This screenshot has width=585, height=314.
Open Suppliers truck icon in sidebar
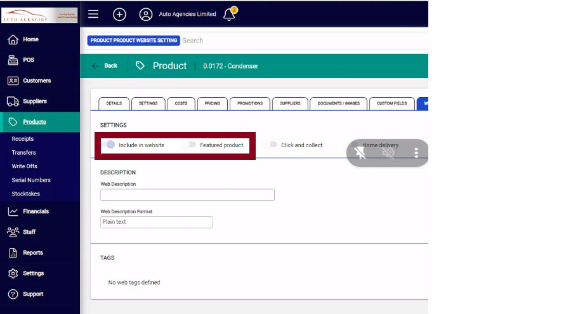click(x=13, y=101)
